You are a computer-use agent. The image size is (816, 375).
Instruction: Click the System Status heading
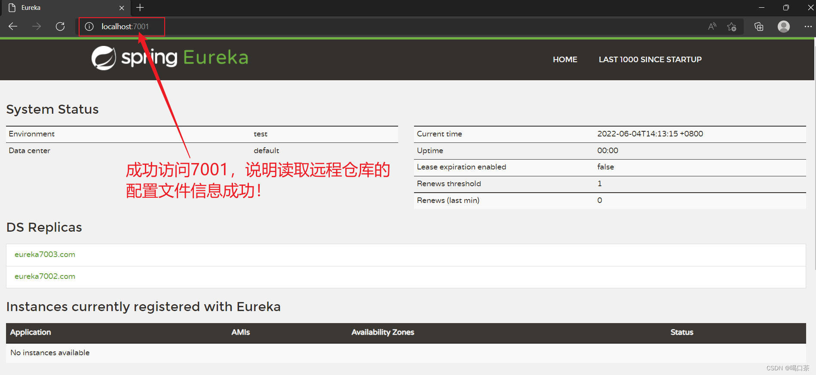coord(52,109)
